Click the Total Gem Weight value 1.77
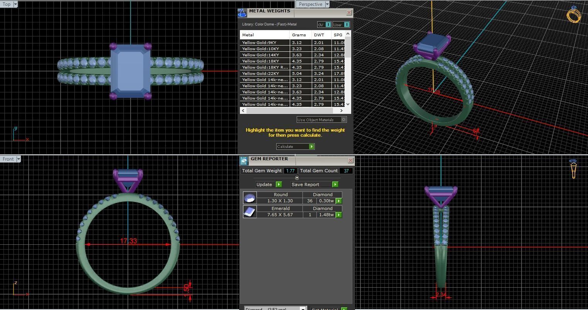588x310 pixels. click(291, 171)
